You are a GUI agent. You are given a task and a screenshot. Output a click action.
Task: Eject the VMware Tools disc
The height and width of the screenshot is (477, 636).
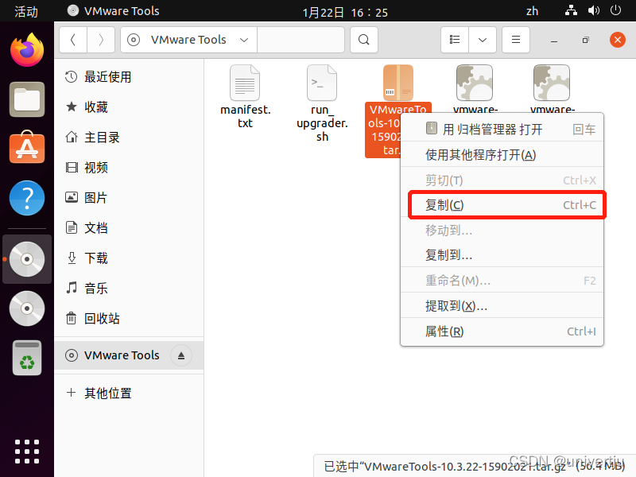coord(181,355)
